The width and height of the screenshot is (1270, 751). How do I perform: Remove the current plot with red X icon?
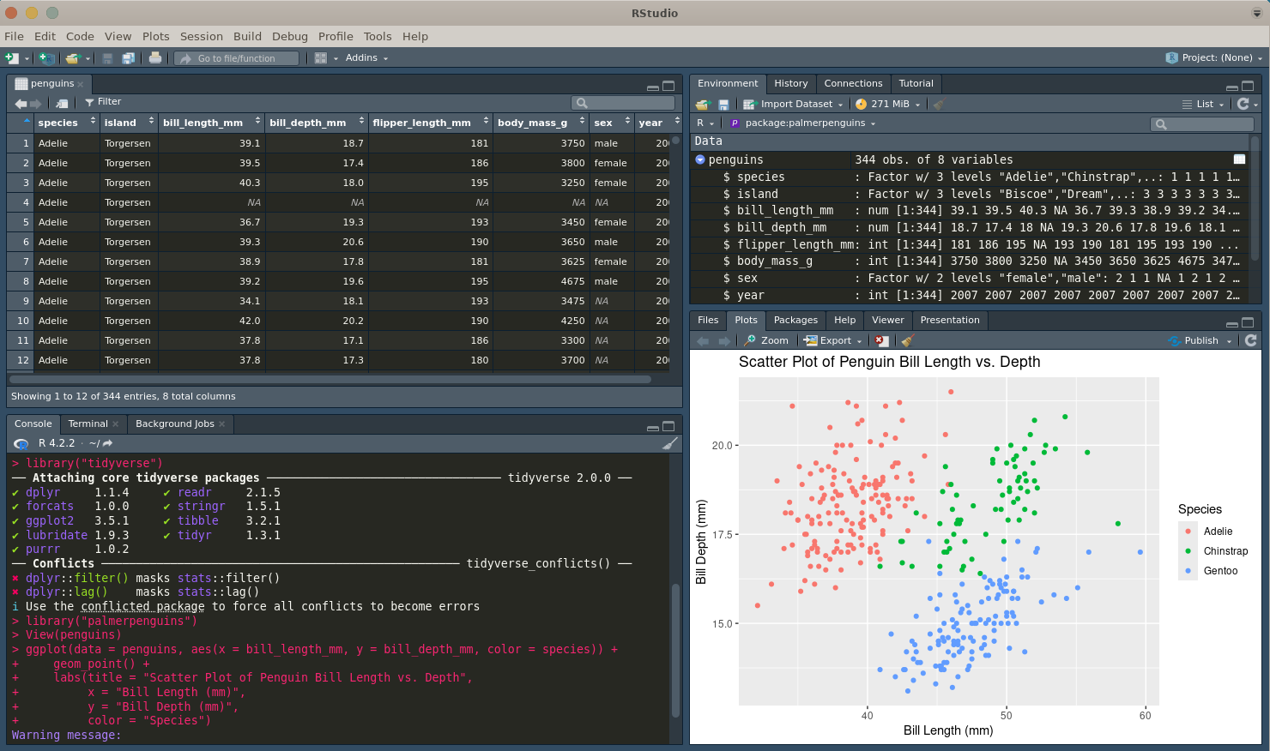(x=881, y=341)
